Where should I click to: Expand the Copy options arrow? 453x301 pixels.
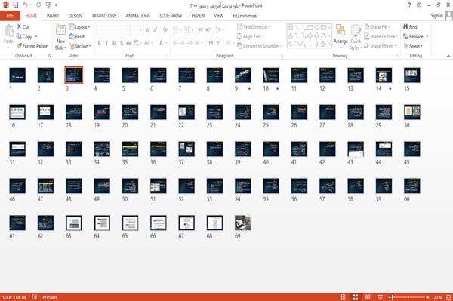(x=36, y=37)
